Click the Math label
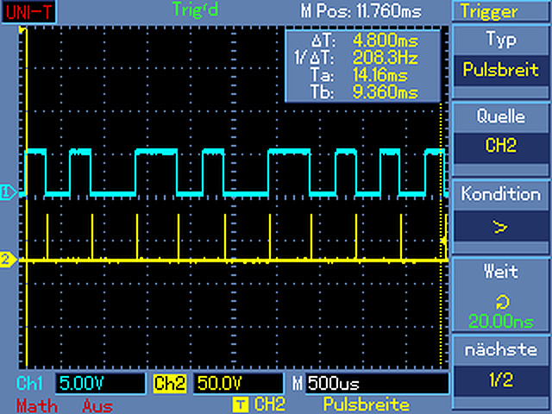This screenshot has height=414, width=552. 37,406
